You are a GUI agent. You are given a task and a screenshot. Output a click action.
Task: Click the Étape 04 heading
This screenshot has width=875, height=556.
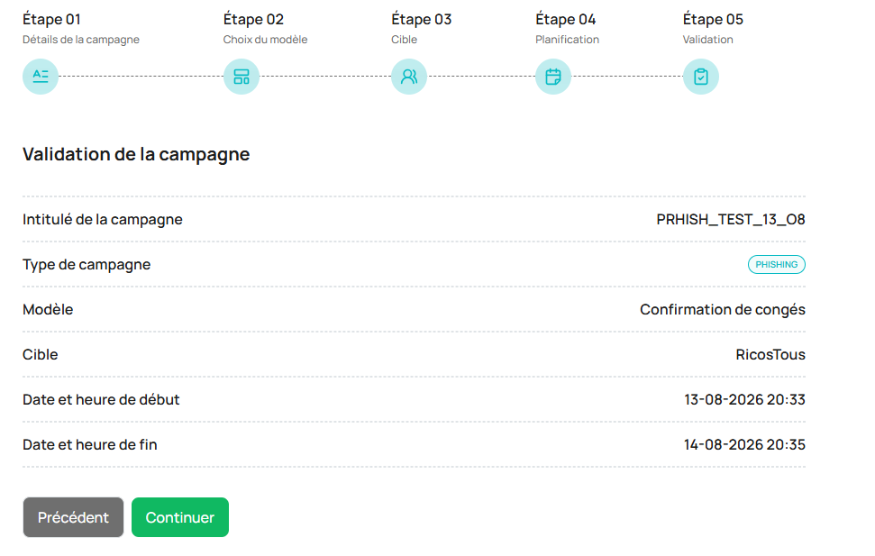coord(565,20)
